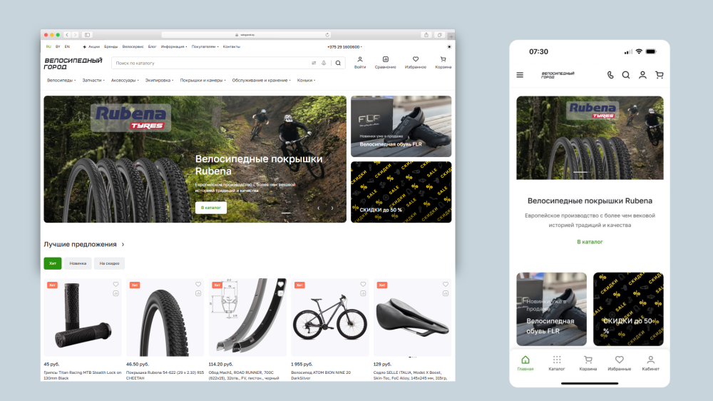713x401 pixels.
Task: Add the Rubena CHEETAH tire to favorites
Action: click(198, 285)
